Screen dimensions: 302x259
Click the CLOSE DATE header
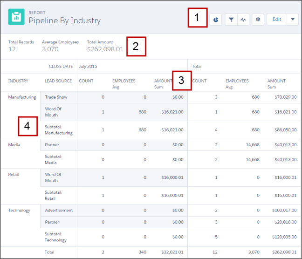(x=61, y=67)
